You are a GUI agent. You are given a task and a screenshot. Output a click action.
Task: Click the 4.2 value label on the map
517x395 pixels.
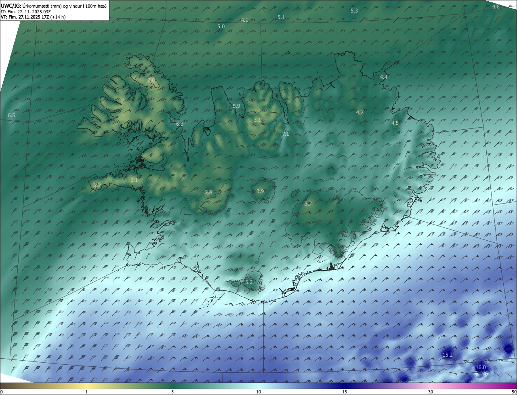[x=360, y=113]
